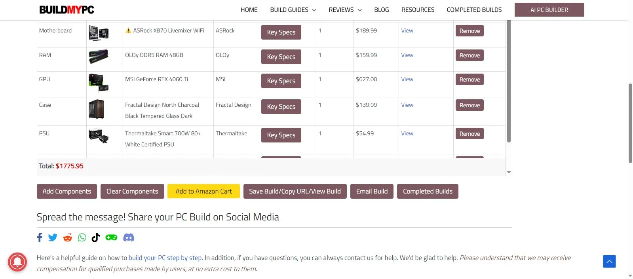The image size is (633, 279).
Task: Click the table's scroll-down arrow
Action: pyautogui.click(x=509, y=173)
